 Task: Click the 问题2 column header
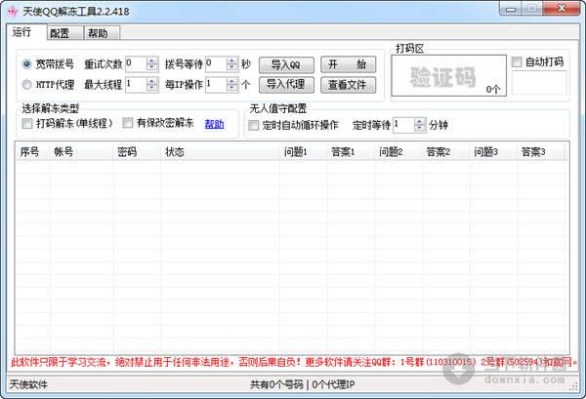pyautogui.click(x=398, y=152)
